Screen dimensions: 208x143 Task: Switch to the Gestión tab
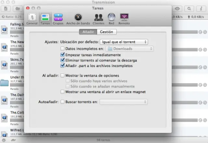107,32
